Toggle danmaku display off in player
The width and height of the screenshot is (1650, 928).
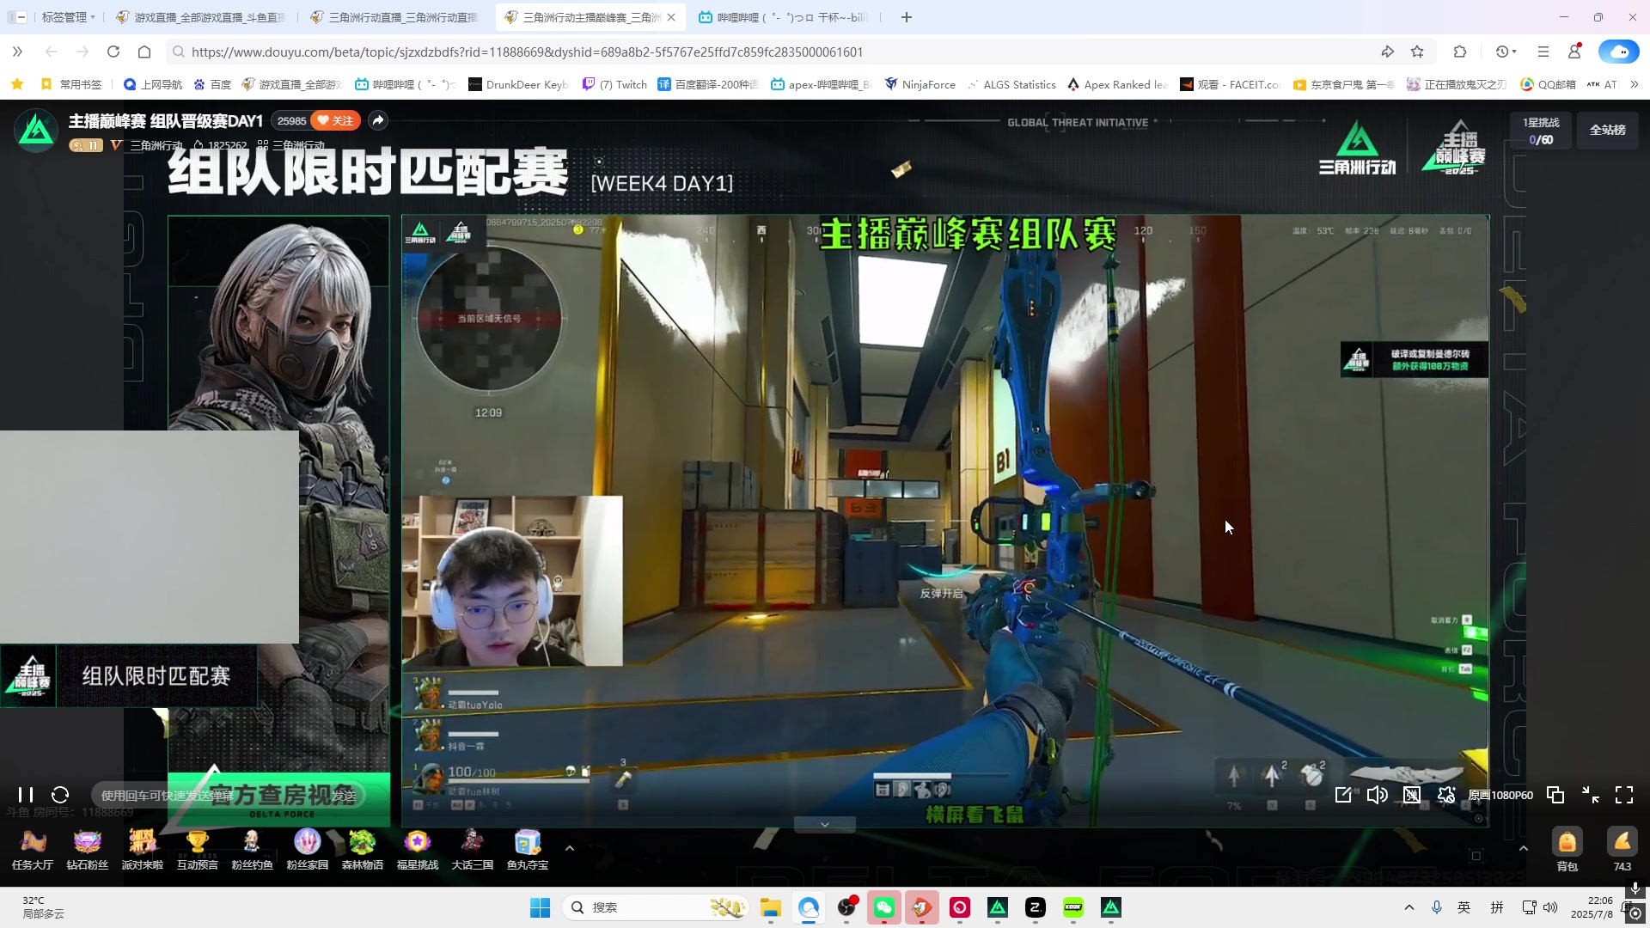tap(1412, 795)
